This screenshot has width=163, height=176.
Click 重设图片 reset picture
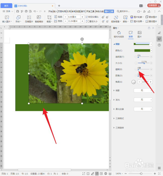coord(151,21)
